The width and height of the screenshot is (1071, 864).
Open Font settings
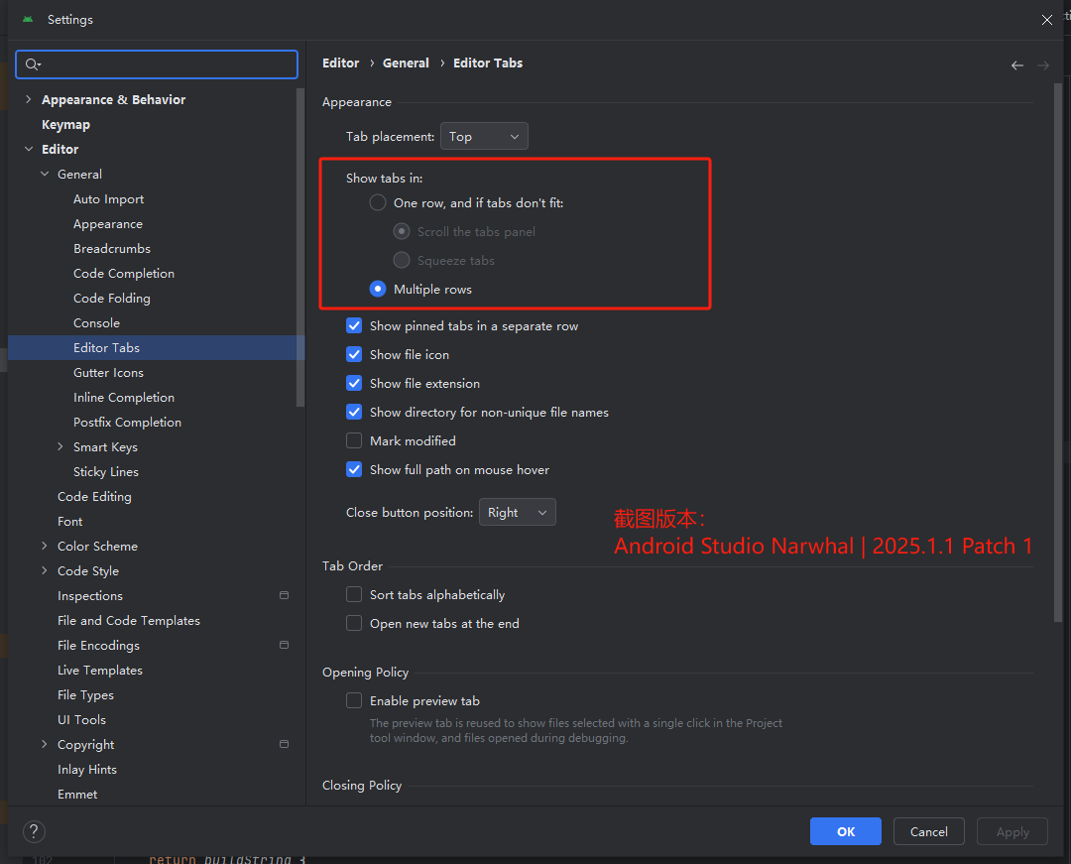tap(69, 521)
